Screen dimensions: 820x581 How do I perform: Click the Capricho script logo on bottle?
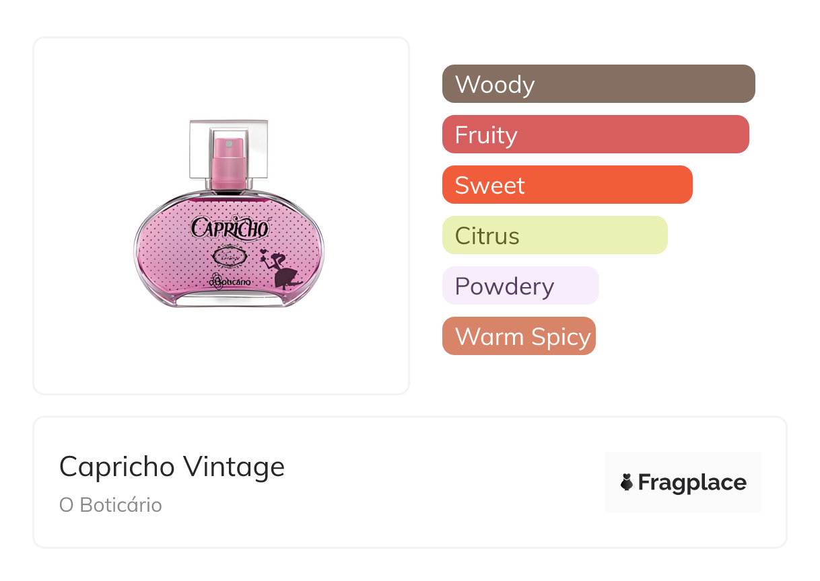click(x=230, y=227)
